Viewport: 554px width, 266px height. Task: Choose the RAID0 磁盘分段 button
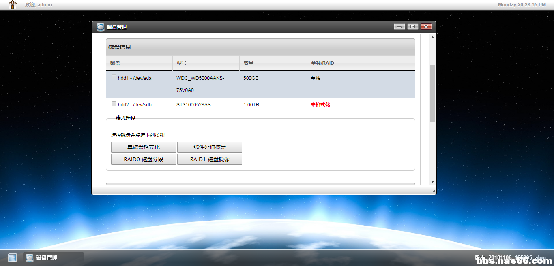[x=144, y=160]
